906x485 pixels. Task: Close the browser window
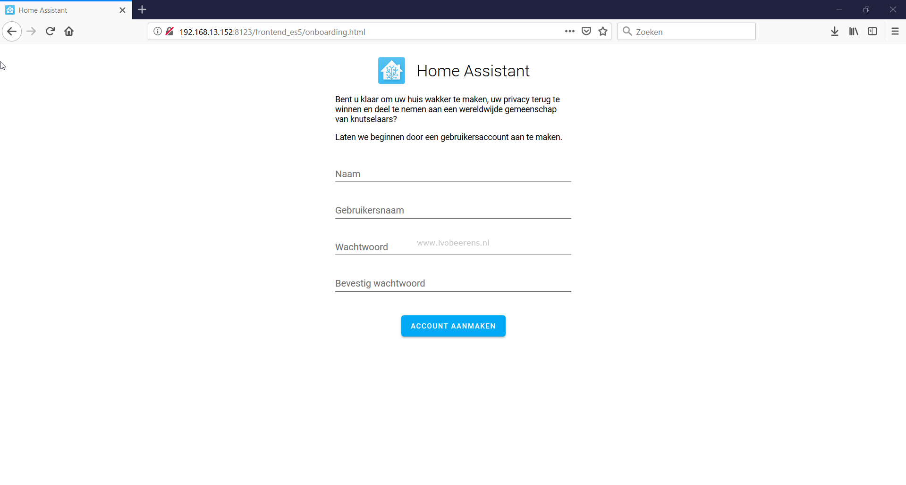pyautogui.click(x=893, y=9)
